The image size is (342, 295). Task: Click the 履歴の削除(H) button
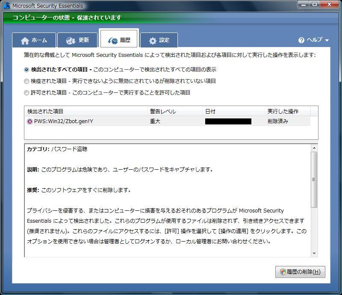tap(300, 272)
